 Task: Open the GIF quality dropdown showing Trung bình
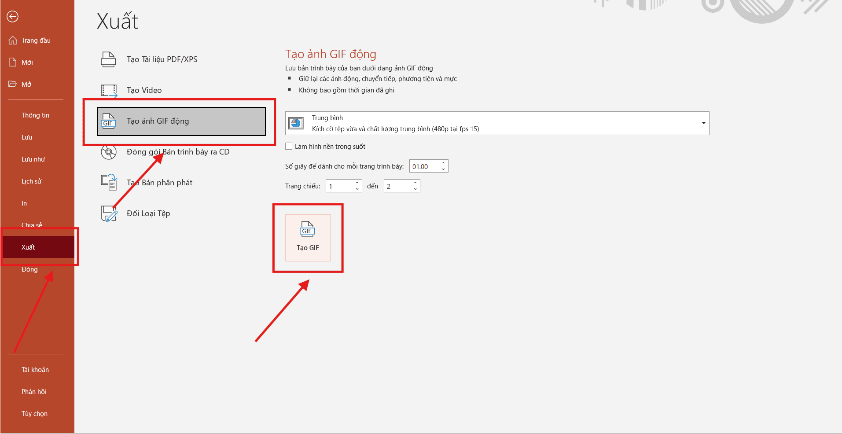click(703, 123)
